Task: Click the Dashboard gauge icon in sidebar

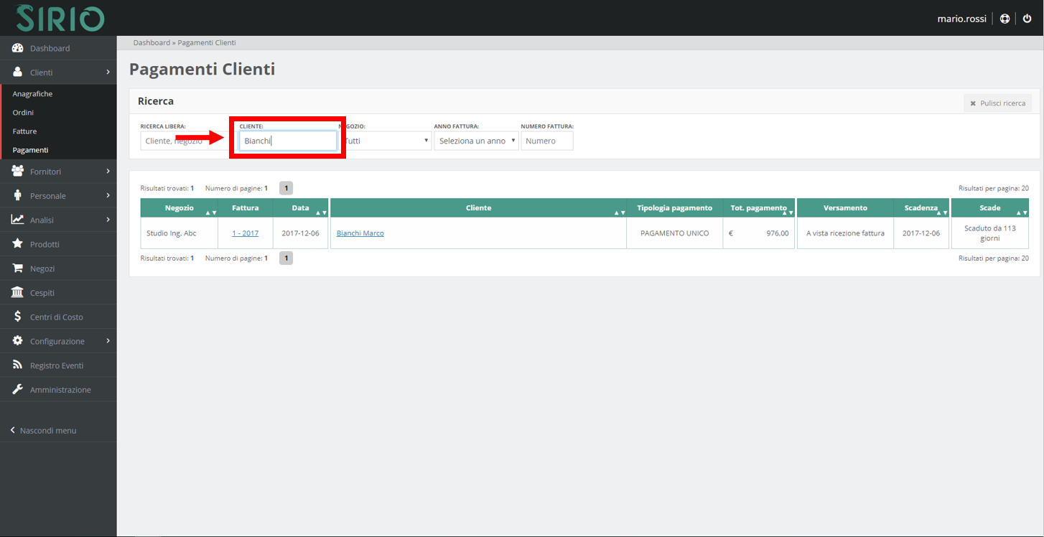Action: [18, 48]
